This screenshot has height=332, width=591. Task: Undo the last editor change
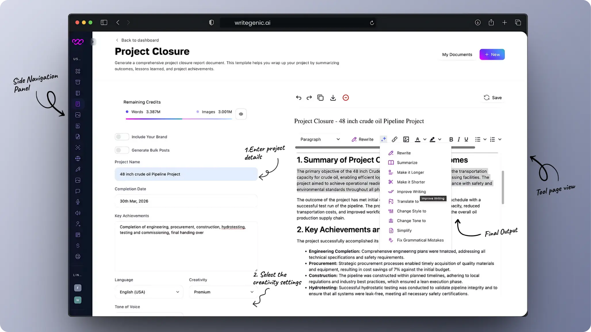pyautogui.click(x=299, y=98)
